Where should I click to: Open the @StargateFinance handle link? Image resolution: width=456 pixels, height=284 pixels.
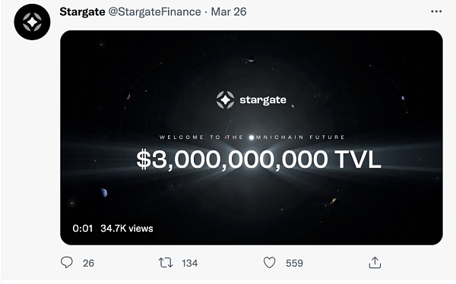coord(155,12)
